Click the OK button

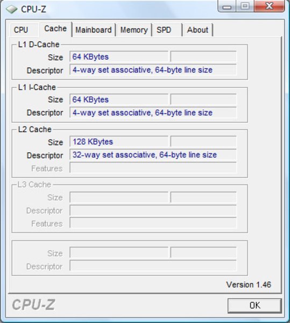[254, 305]
